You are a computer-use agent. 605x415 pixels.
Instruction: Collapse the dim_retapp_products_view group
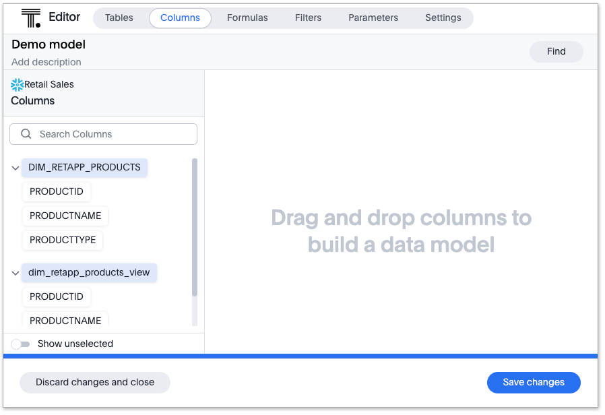(15, 273)
